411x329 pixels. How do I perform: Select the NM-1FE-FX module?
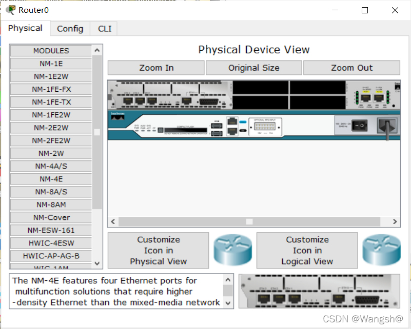click(51, 89)
